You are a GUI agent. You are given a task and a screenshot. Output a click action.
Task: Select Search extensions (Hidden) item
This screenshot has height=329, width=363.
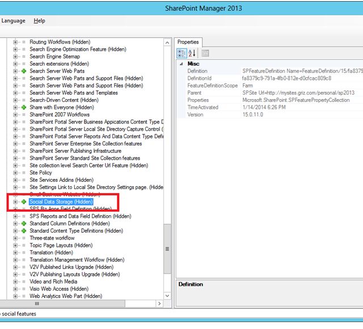click(x=59, y=64)
